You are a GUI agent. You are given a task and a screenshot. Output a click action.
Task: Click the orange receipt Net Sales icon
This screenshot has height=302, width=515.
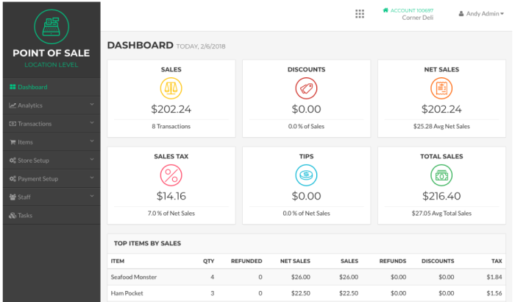point(441,88)
